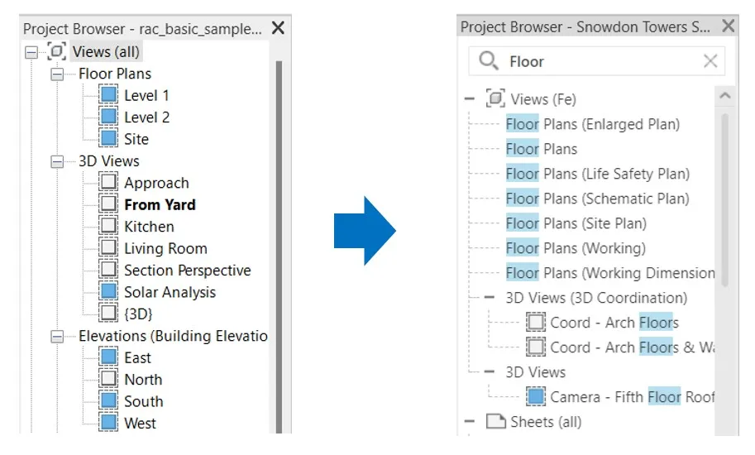Clear the Floor search text
The image size is (755, 455).
(x=710, y=61)
